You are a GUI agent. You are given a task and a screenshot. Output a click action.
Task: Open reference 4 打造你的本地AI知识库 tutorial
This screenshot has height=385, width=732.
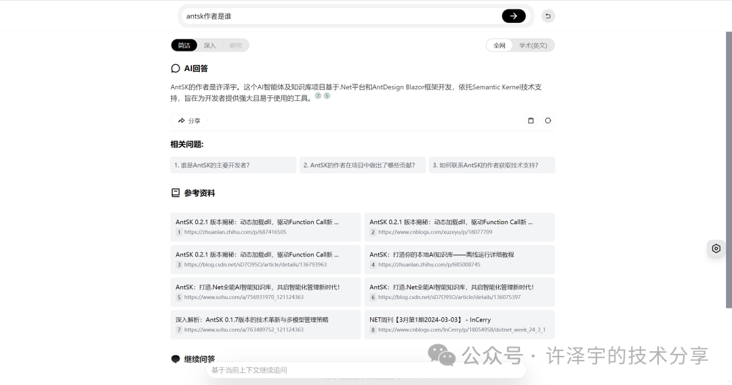pyautogui.click(x=460, y=260)
